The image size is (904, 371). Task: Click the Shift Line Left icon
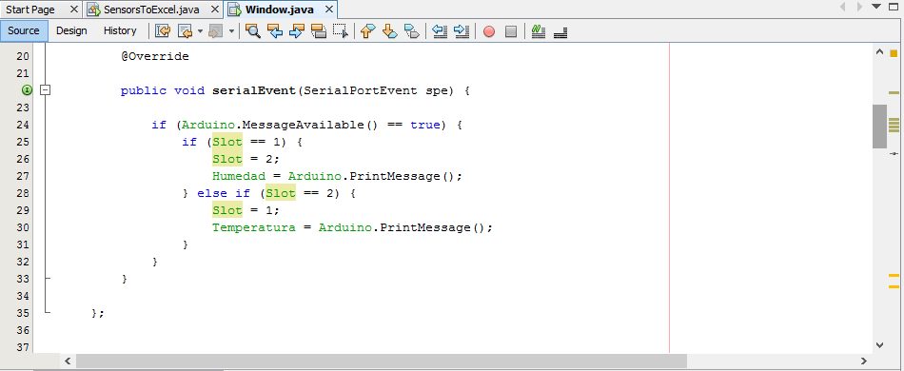tap(440, 31)
